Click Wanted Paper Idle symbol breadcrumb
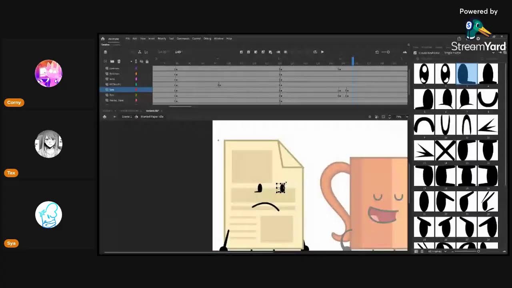This screenshot has height=288, width=512. (x=152, y=117)
